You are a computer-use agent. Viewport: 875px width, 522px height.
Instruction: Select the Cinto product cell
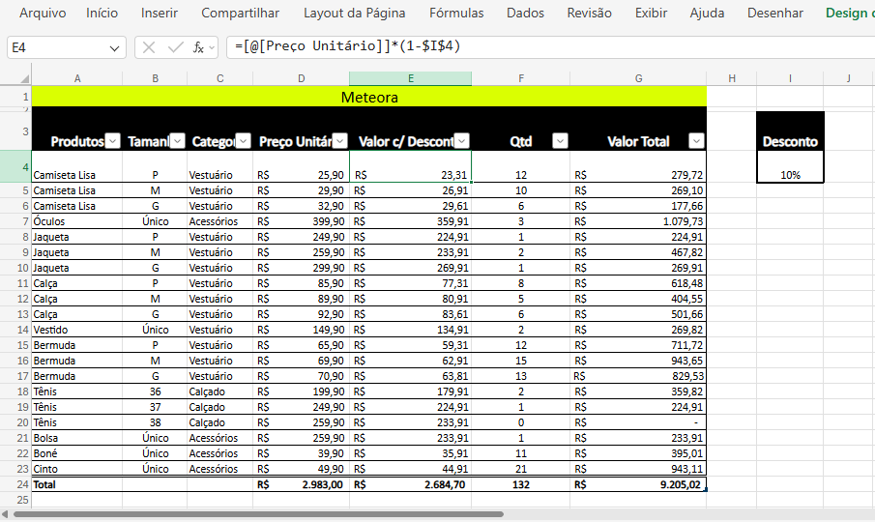[x=77, y=469]
